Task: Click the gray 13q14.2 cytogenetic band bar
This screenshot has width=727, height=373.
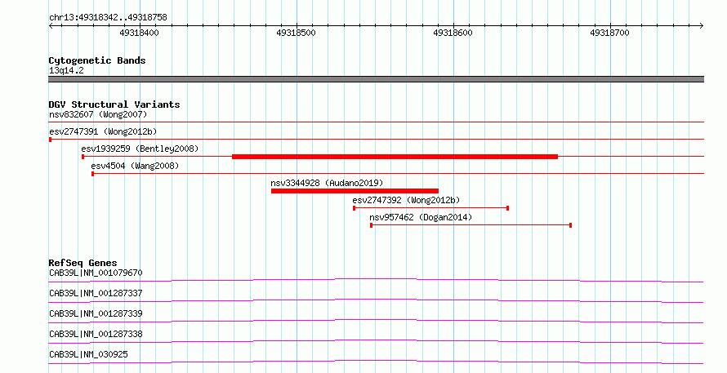Action: click(376, 79)
